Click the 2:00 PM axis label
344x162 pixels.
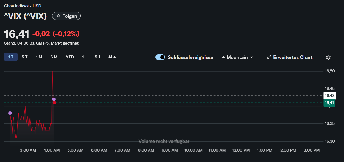pos(288,150)
